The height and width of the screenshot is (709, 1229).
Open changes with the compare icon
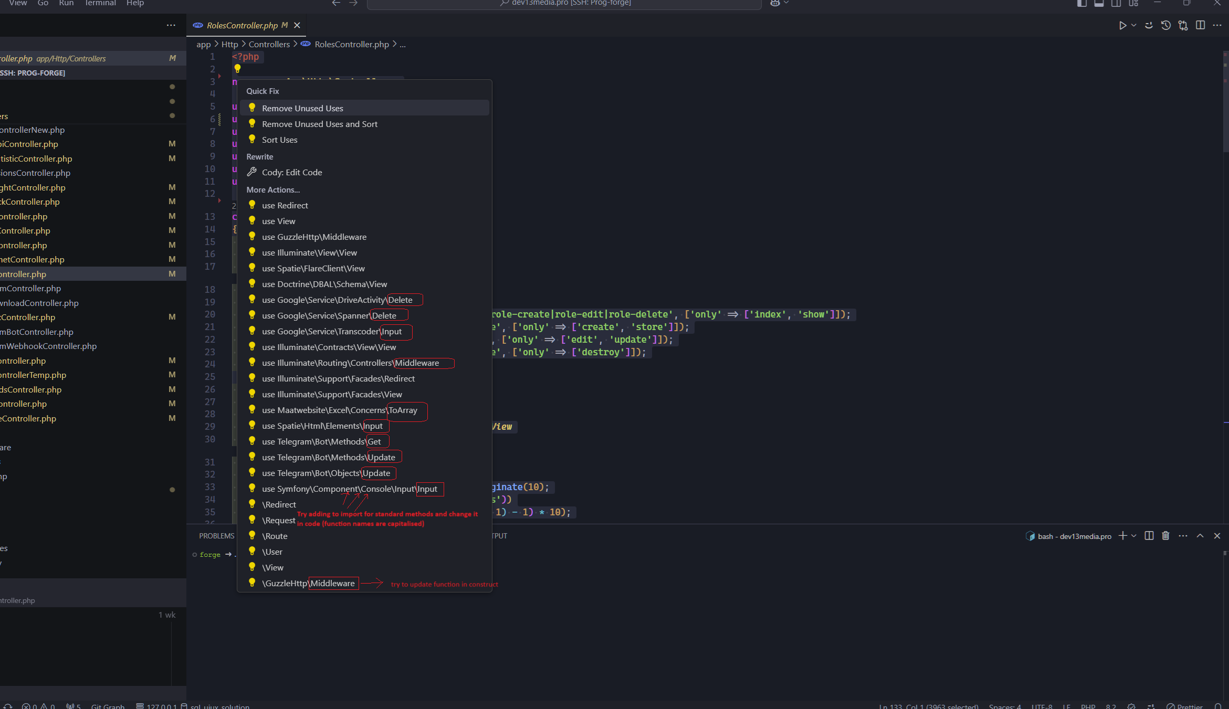[1183, 25]
